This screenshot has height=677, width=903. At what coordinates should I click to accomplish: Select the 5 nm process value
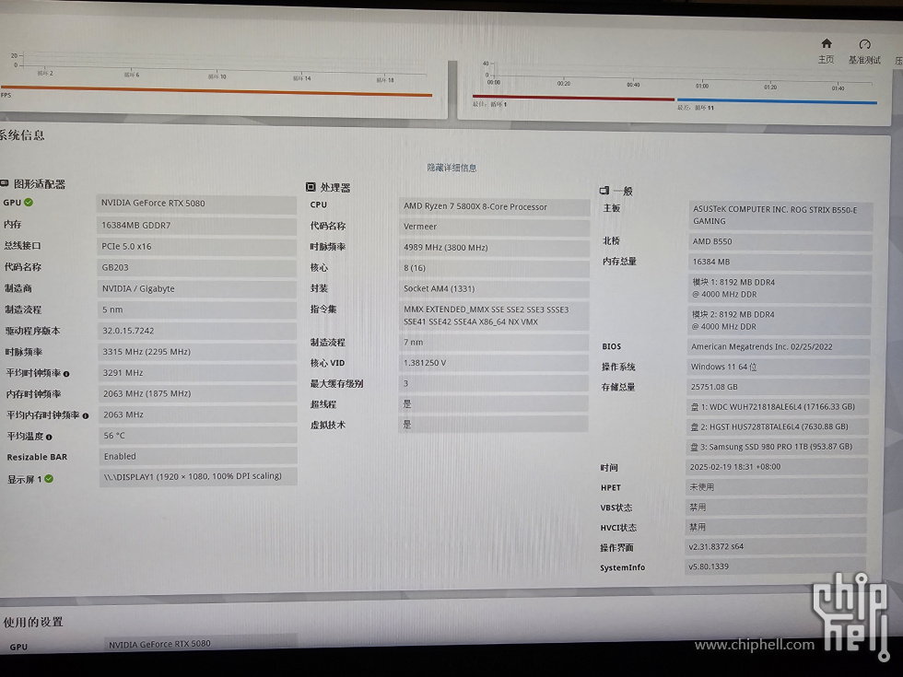[x=197, y=309]
